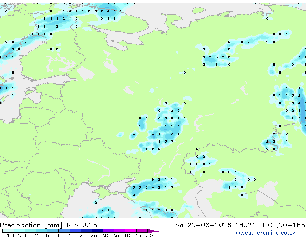
Task: Click the '18..21 UTC' time range text
Action: [x=253, y=225]
